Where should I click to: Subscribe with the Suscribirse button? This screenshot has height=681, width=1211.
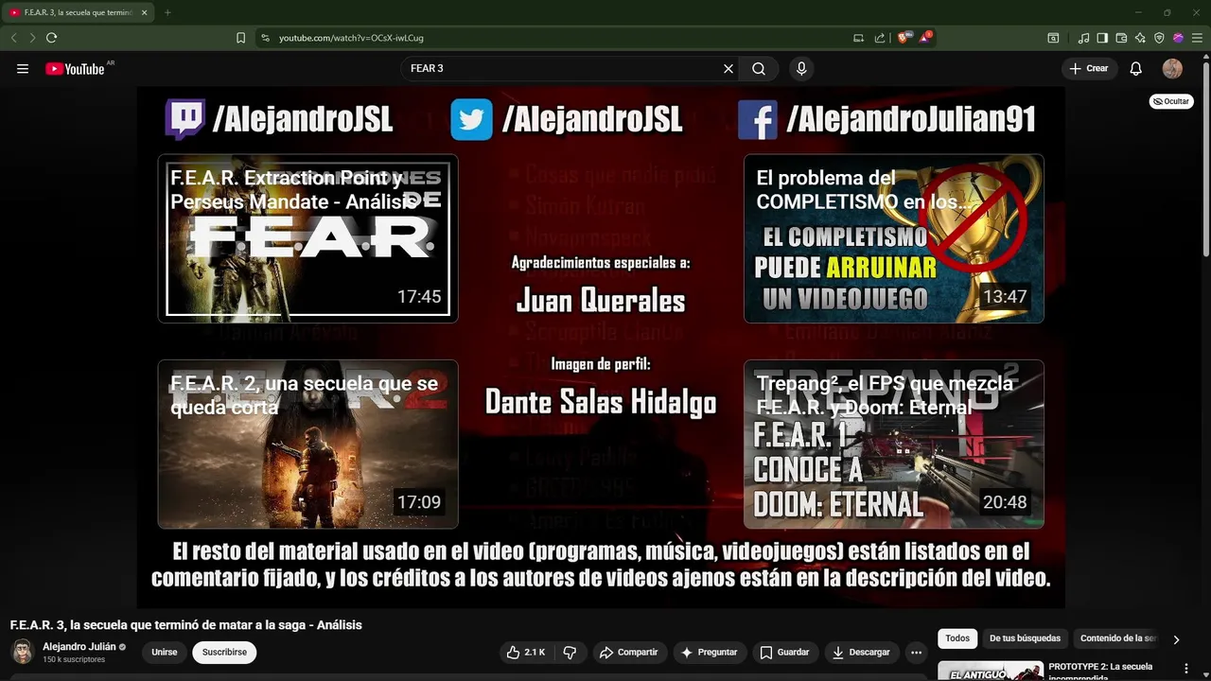[224, 652]
